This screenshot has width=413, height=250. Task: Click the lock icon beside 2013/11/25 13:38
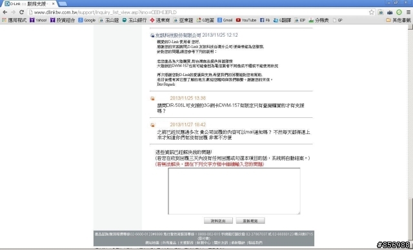coord(152,99)
